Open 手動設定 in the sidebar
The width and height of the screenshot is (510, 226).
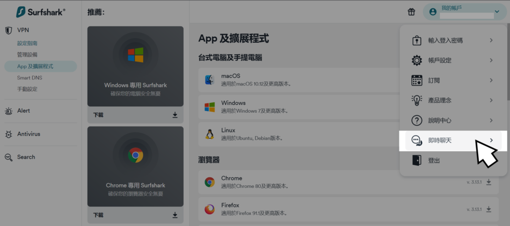tap(27, 89)
